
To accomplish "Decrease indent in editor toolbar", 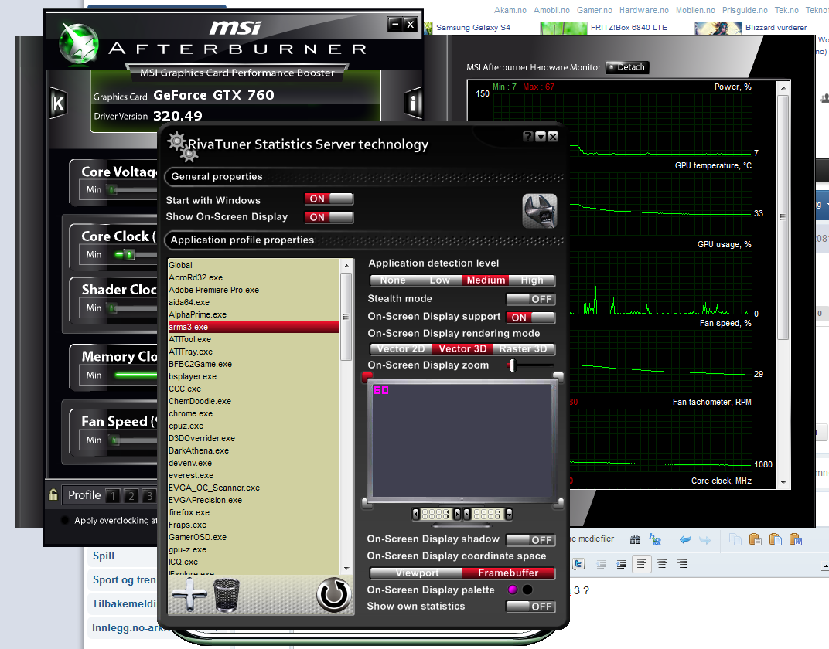I will coord(602,564).
